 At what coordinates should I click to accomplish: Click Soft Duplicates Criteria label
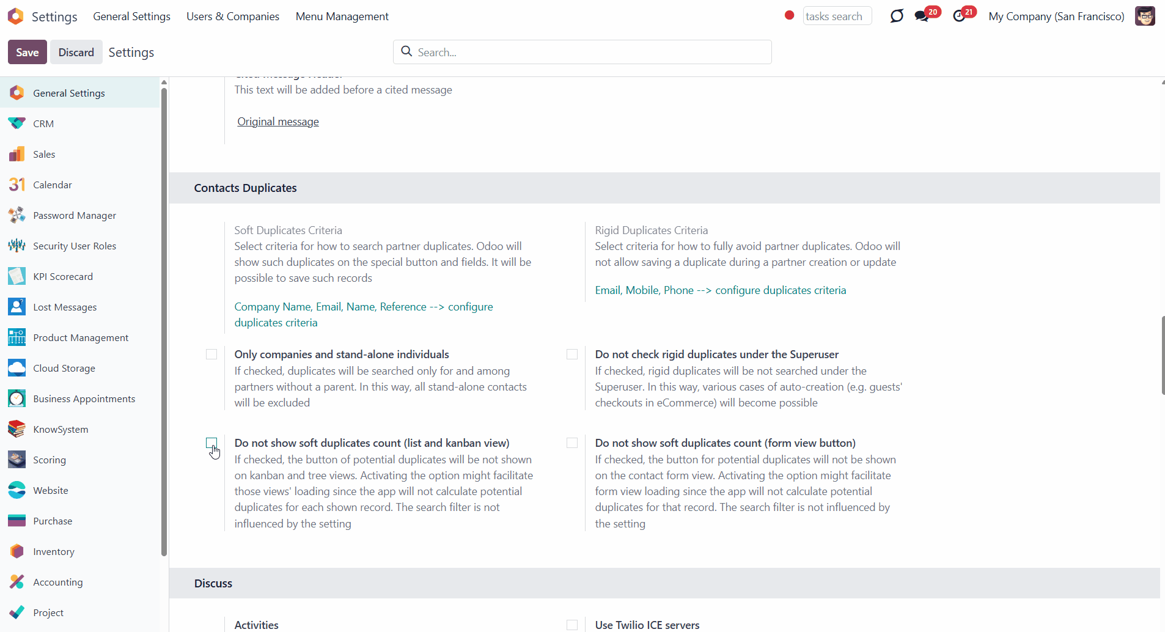click(288, 230)
